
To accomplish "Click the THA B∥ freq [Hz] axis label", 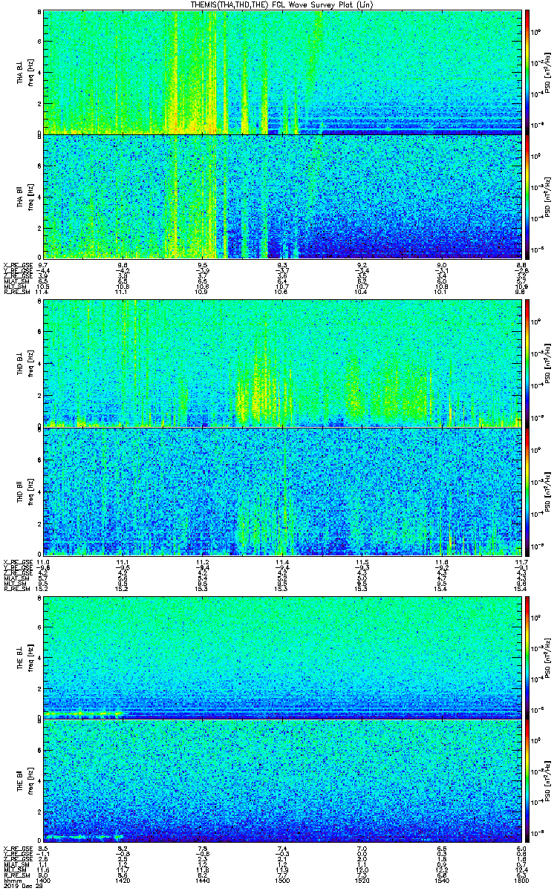I will pyautogui.click(x=32, y=196).
